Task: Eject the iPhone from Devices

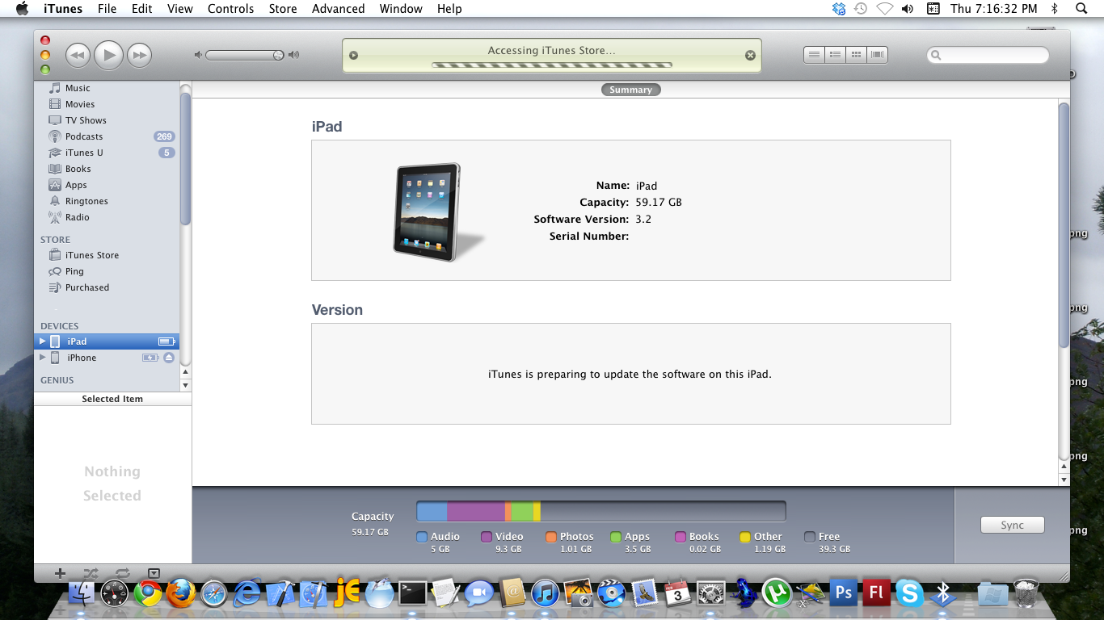Action: (x=169, y=358)
